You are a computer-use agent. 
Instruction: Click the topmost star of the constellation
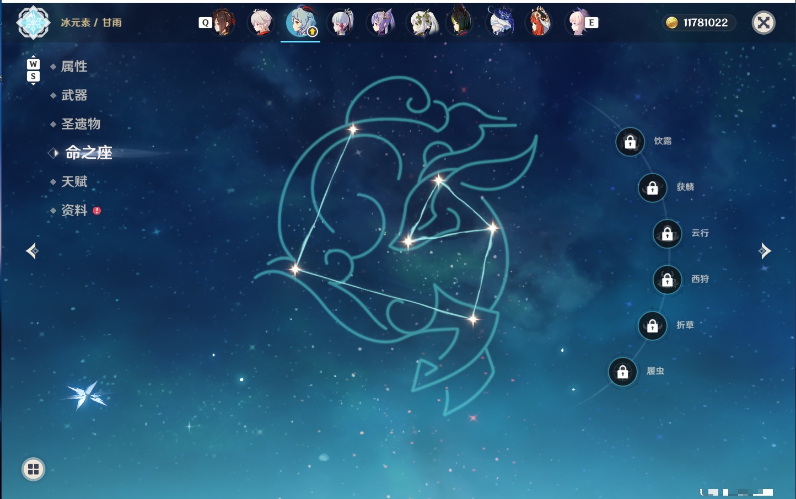click(352, 130)
